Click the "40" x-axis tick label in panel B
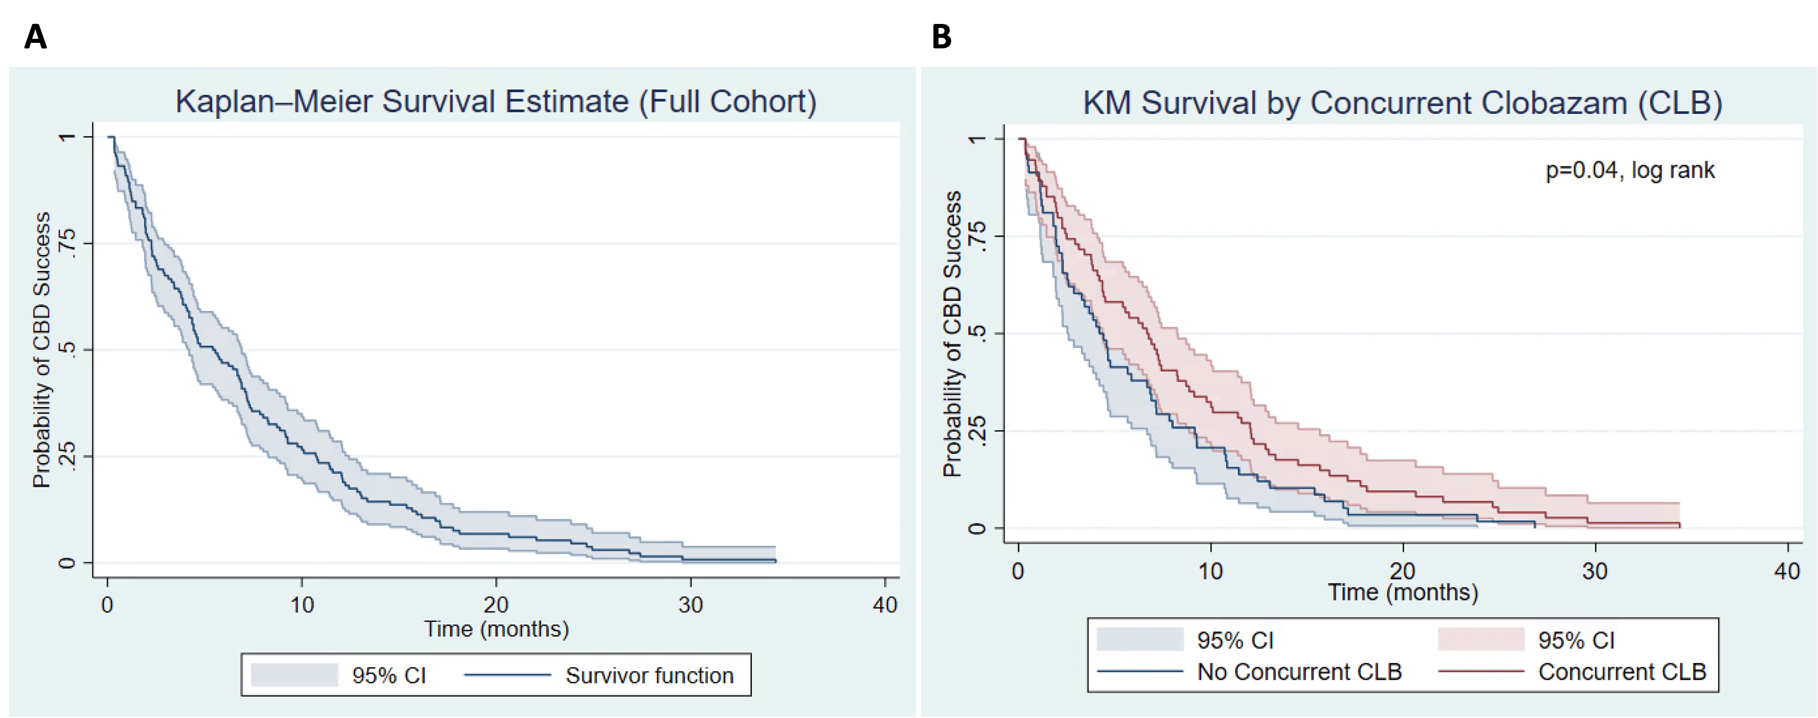 [1787, 571]
